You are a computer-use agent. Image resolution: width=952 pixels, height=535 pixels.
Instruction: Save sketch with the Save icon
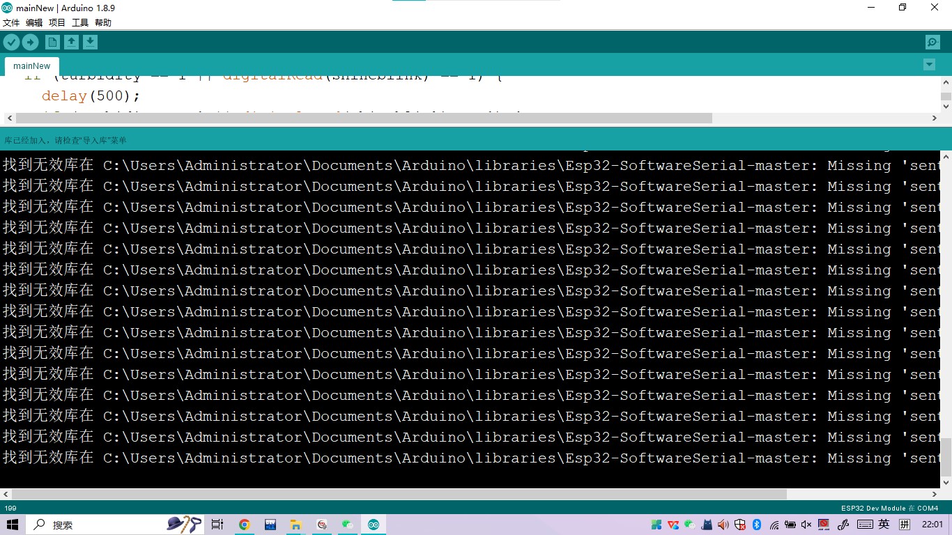coord(90,42)
